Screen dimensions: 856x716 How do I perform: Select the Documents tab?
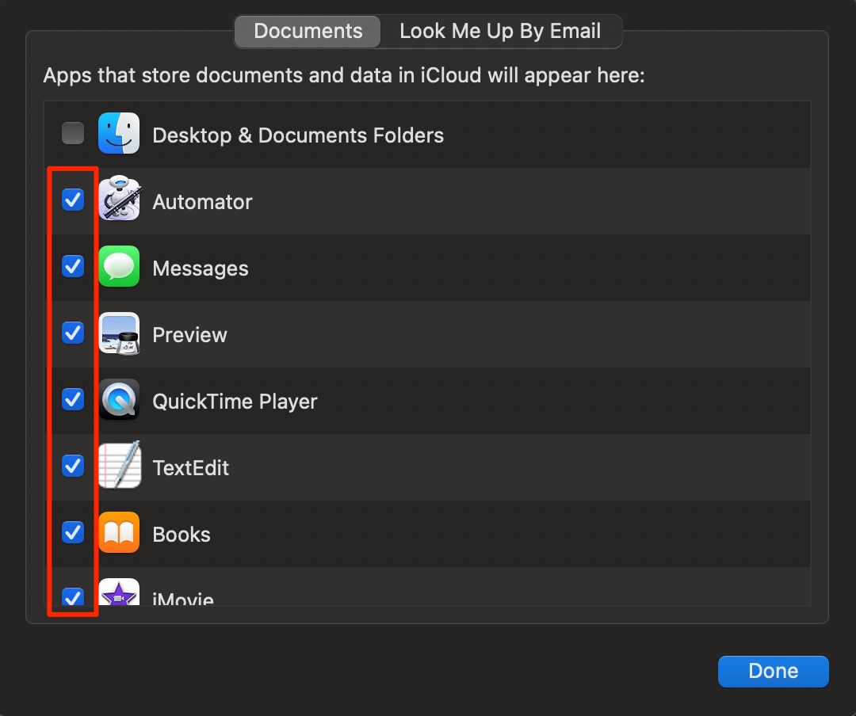307,31
